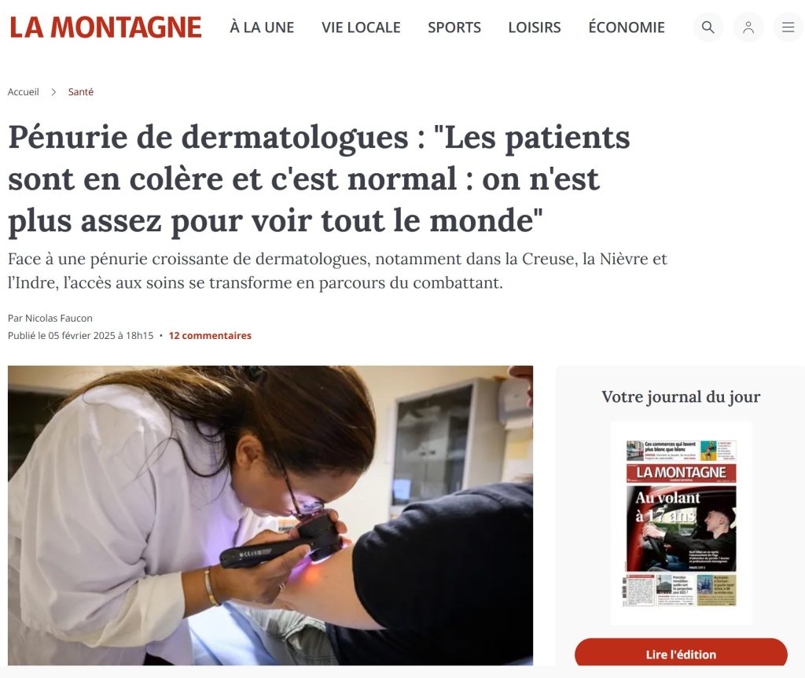The width and height of the screenshot is (805, 678).
Task: Click the dermatologist article photo
Action: coord(270,515)
